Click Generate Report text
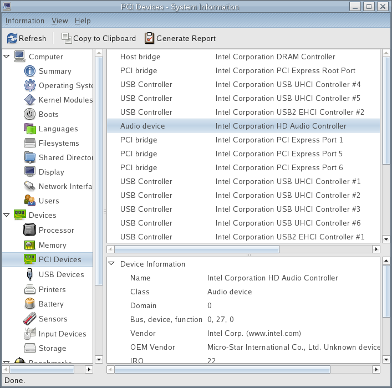This screenshot has width=392, height=388. [186, 38]
